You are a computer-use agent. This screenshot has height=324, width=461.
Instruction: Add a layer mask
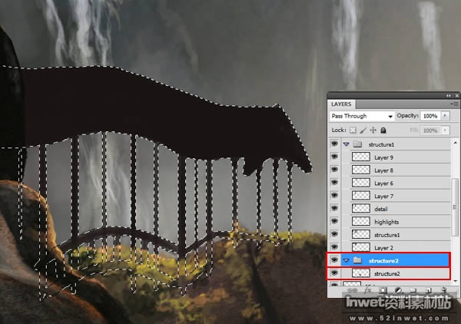click(x=383, y=290)
